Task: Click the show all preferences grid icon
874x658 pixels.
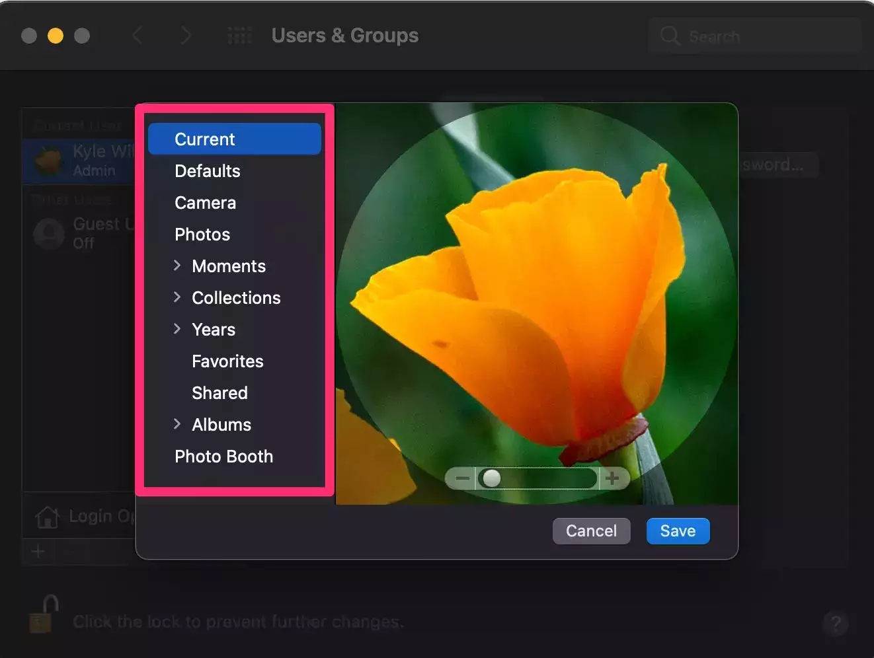Action: 239,36
